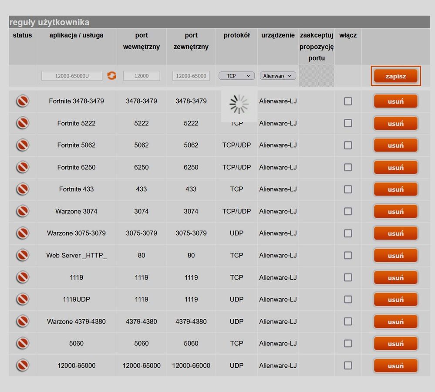Click usuń for the 1119 TCP rule
The height and width of the screenshot is (392, 435).
point(395,277)
